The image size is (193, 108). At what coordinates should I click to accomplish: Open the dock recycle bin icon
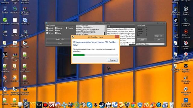[x=171, y=105]
